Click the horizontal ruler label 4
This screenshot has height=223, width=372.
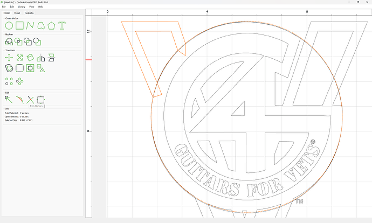point(208,12)
